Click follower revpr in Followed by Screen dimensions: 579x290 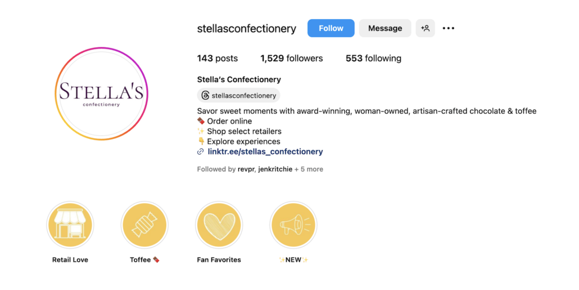[246, 169]
